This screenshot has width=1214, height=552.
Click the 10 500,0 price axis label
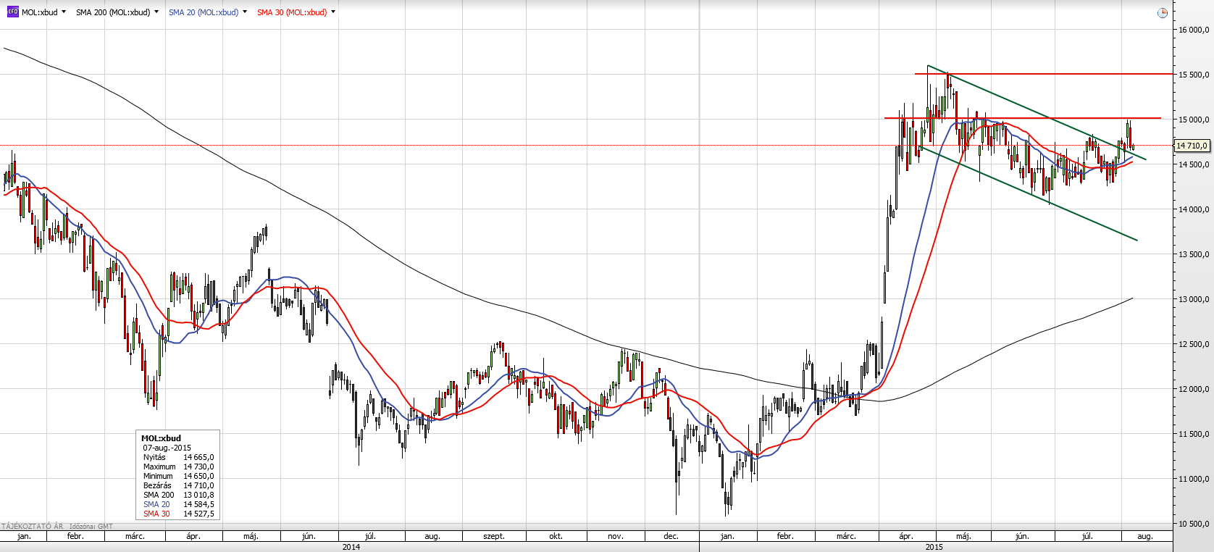(1194, 524)
